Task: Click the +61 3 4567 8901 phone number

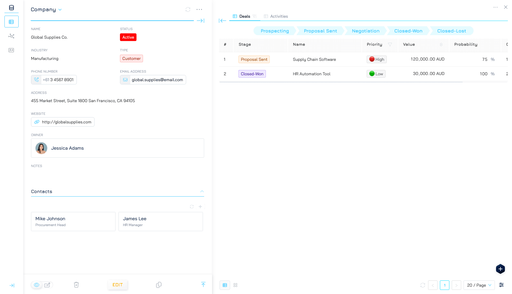Action: 58,80
